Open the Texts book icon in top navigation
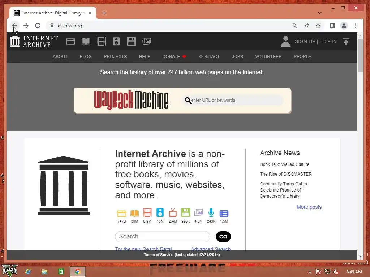 click(x=86, y=41)
